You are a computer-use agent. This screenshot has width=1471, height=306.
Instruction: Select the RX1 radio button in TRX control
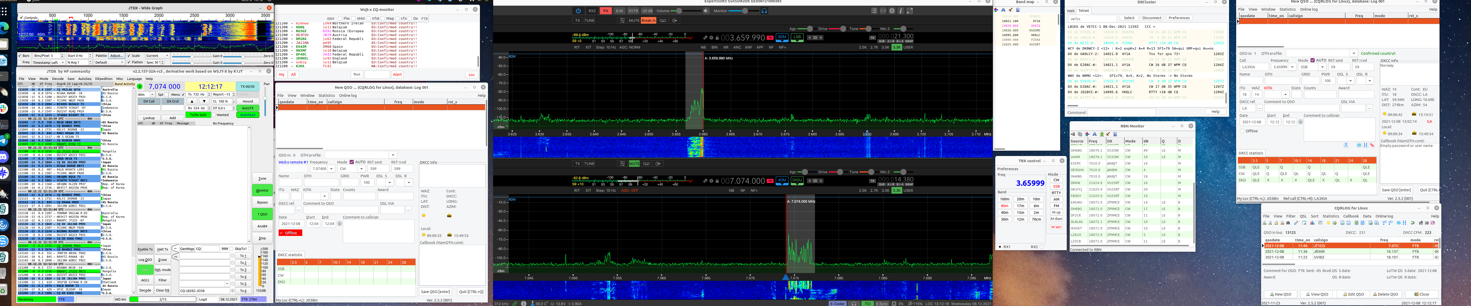pos(1000,247)
